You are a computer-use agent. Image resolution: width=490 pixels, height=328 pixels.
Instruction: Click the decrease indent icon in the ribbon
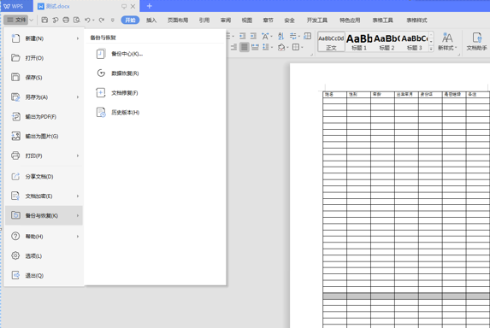pyautogui.click(x=243, y=36)
